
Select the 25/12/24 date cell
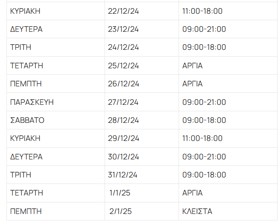point(124,66)
